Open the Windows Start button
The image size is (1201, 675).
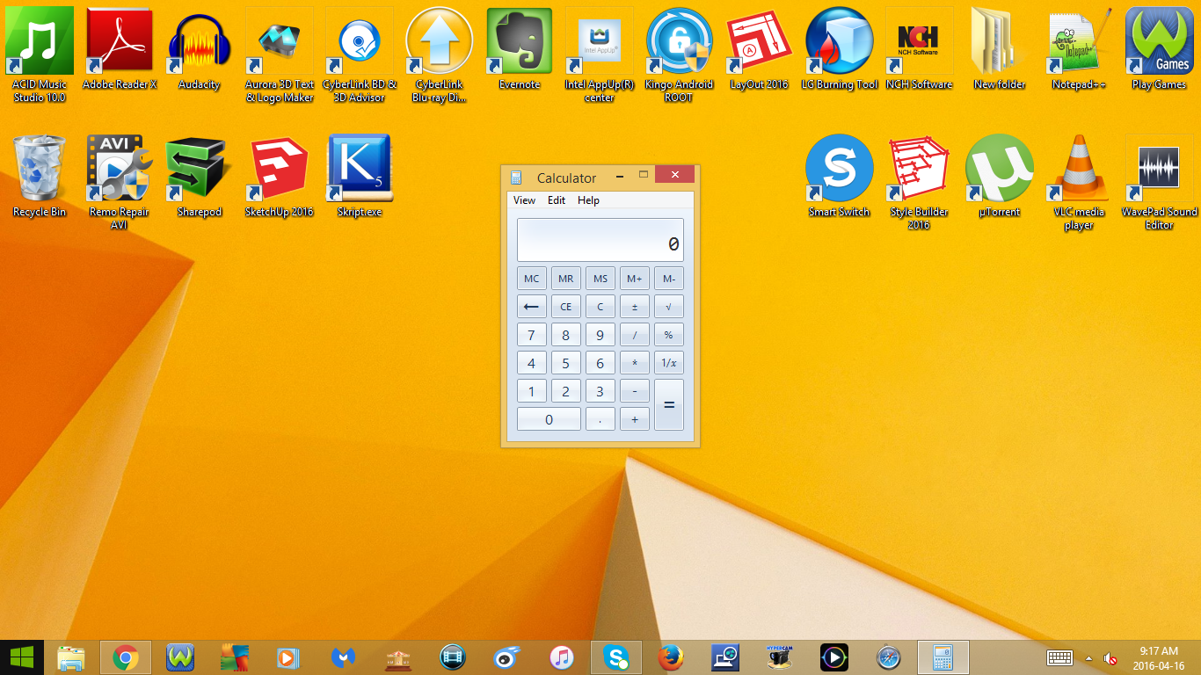(22, 657)
